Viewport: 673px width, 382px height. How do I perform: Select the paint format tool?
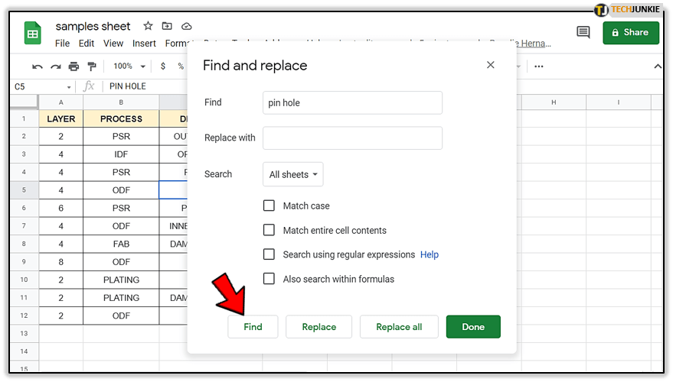point(92,66)
